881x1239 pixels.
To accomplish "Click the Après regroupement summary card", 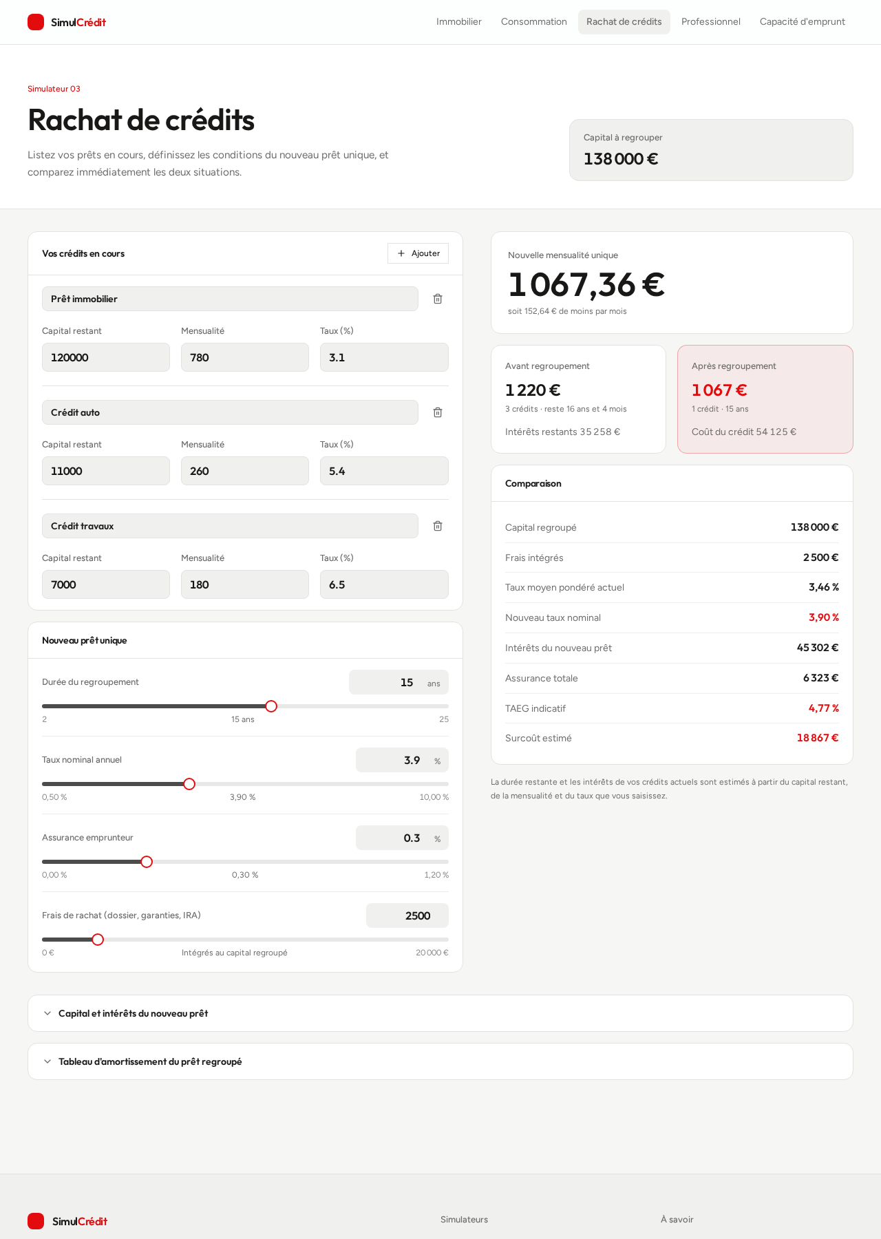I will 765,399.
